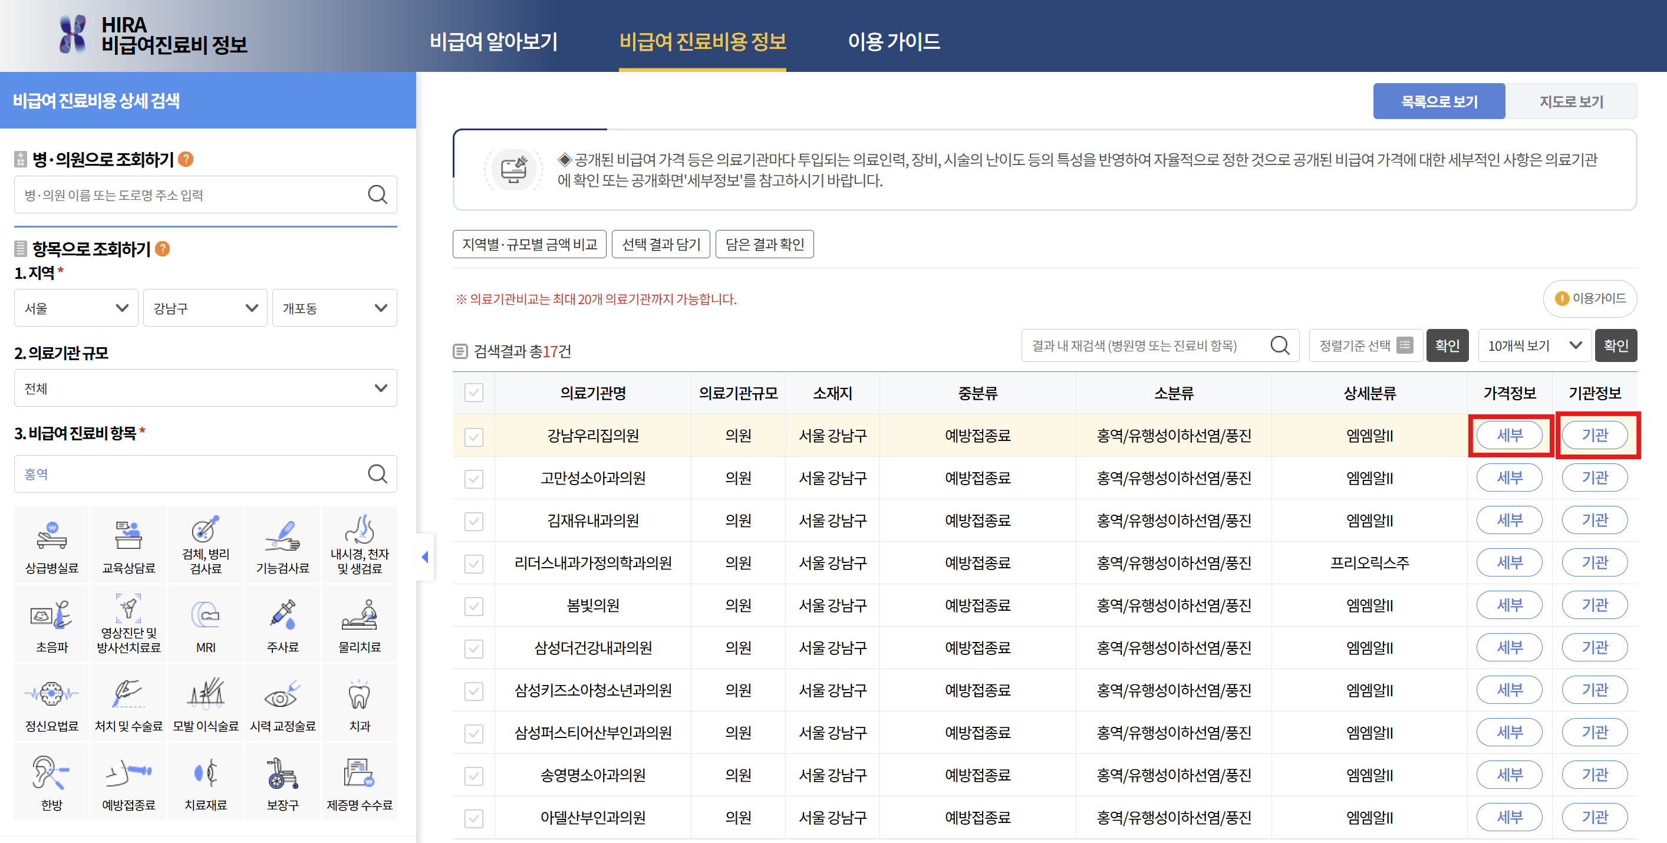Select the MRI category icon
This screenshot has width=1667, height=843.
pyautogui.click(x=205, y=623)
